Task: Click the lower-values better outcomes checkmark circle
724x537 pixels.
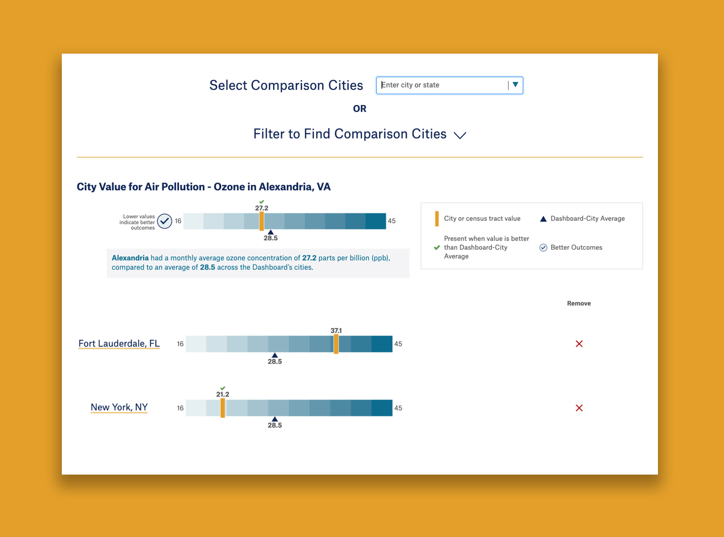Action: 165,221
